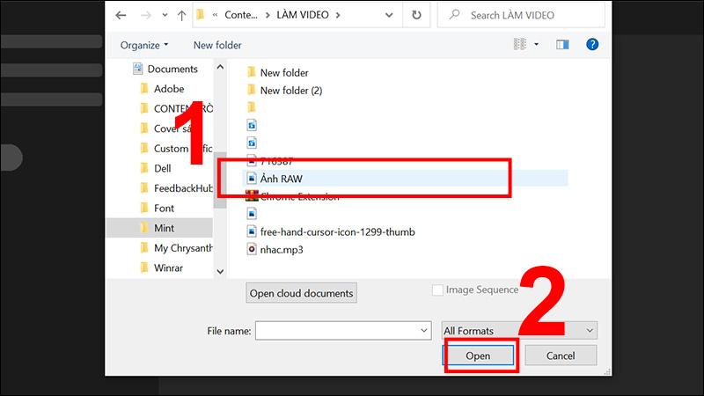
Task: Click the Conte... breadcrumb segment
Action: click(x=241, y=15)
